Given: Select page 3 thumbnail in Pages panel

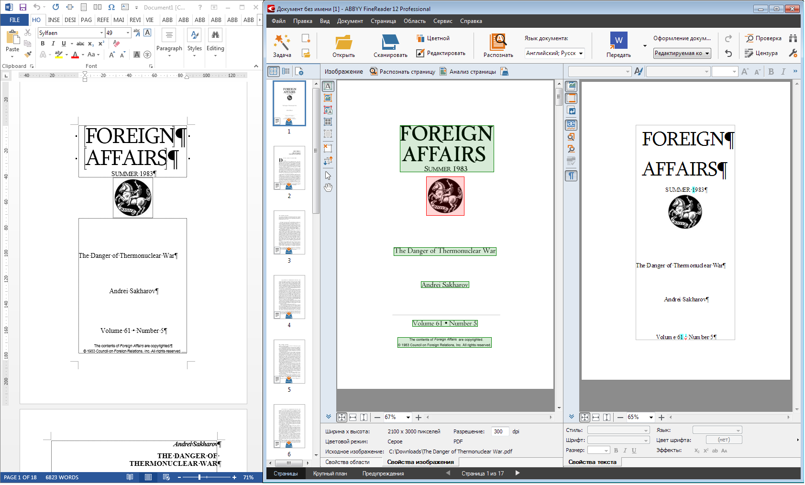Looking at the screenshot, I should 289,232.
